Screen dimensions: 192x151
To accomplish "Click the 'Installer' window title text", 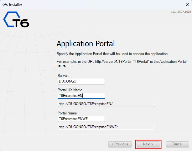I will point(16,5).
